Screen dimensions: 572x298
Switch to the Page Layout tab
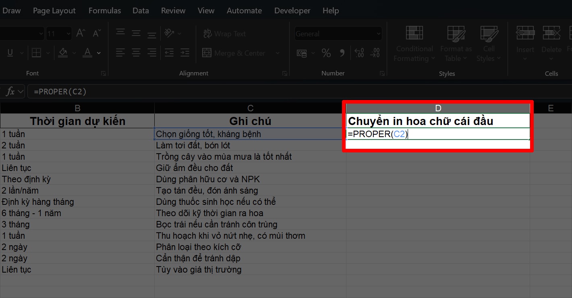54,11
